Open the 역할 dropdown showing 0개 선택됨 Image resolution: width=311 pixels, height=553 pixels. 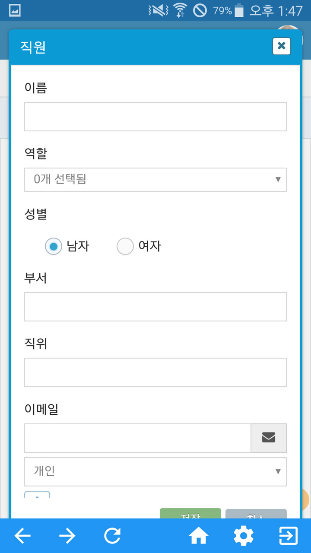pyautogui.click(x=155, y=179)
